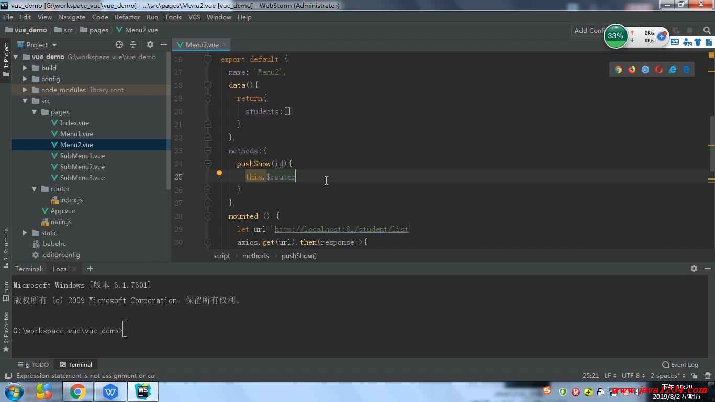Viewport: 715px width, 402px height.
Task: Change 2 spaces indent setting
Action: 668,376
